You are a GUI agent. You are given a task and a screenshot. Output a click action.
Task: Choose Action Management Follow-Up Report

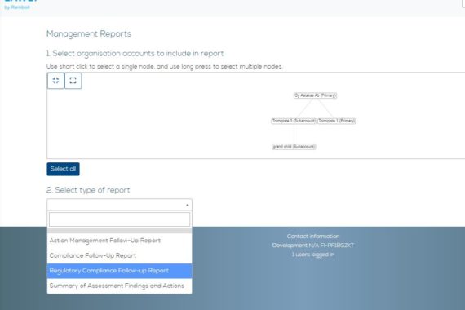(119, 241)
